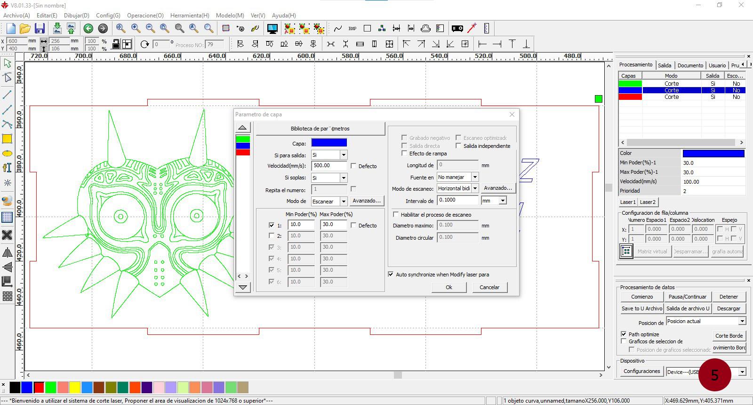Click Cancelar in layer dialog
The height and width of the screenshot is (405, 753).
pyautogui.click(x=489, y=287)
